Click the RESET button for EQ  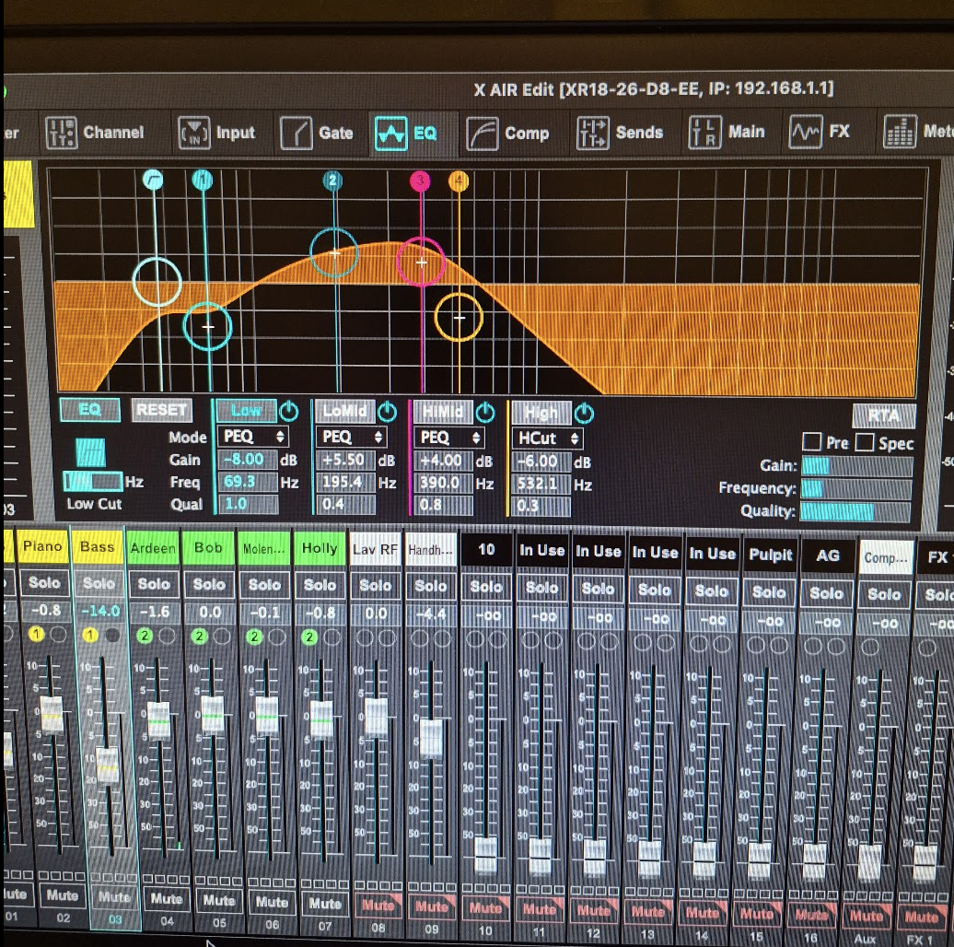(x=161, y=410)
